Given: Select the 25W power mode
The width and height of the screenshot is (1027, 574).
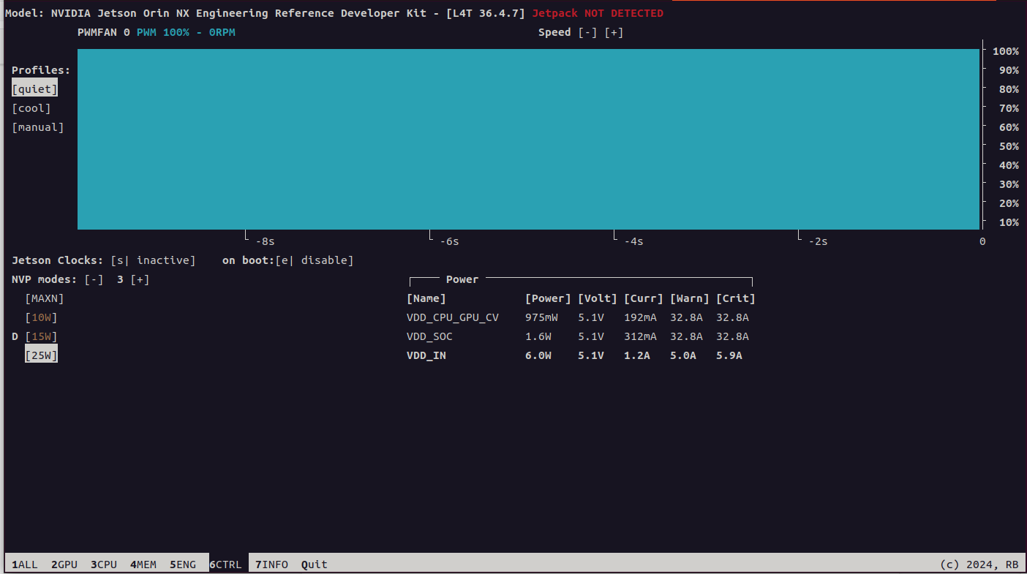Looking at the screenshot, I should click(41, 355).
